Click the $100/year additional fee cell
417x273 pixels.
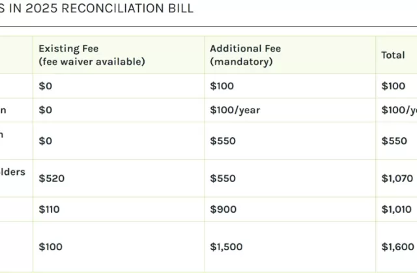pyautogui.click(x=235, y=110)
